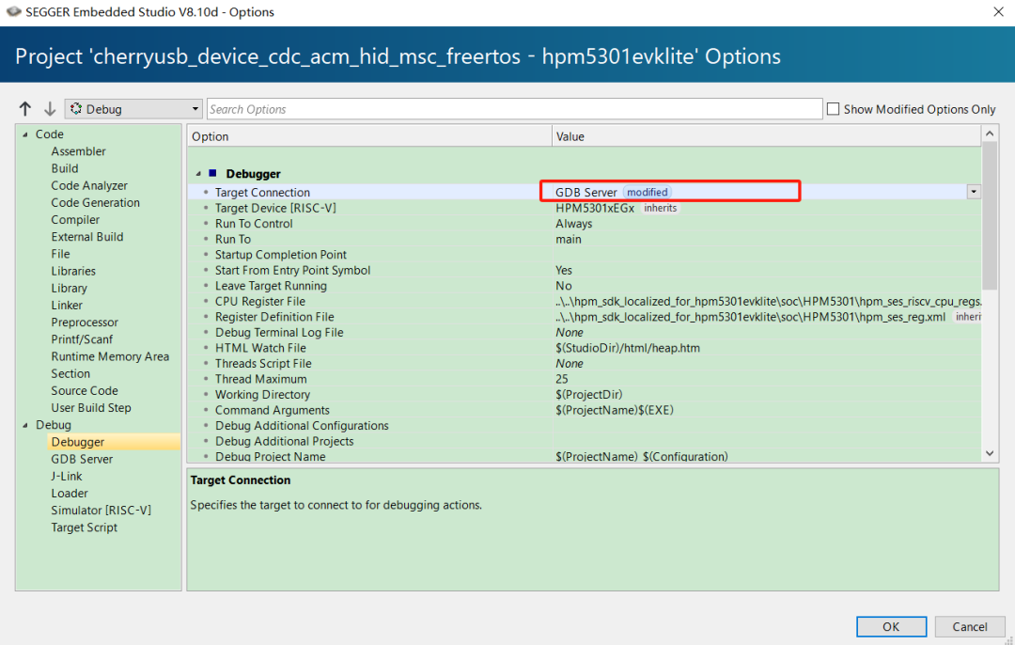The image size is (1015, 645).
Task: Click the down arrow navigation icon
Action: (x=50, y=109)
